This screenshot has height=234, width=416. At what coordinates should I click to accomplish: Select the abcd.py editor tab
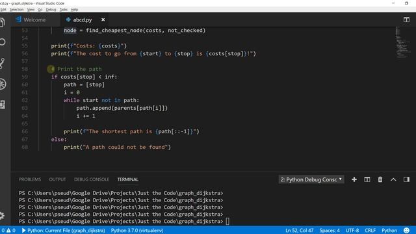[x=83, y=19]
